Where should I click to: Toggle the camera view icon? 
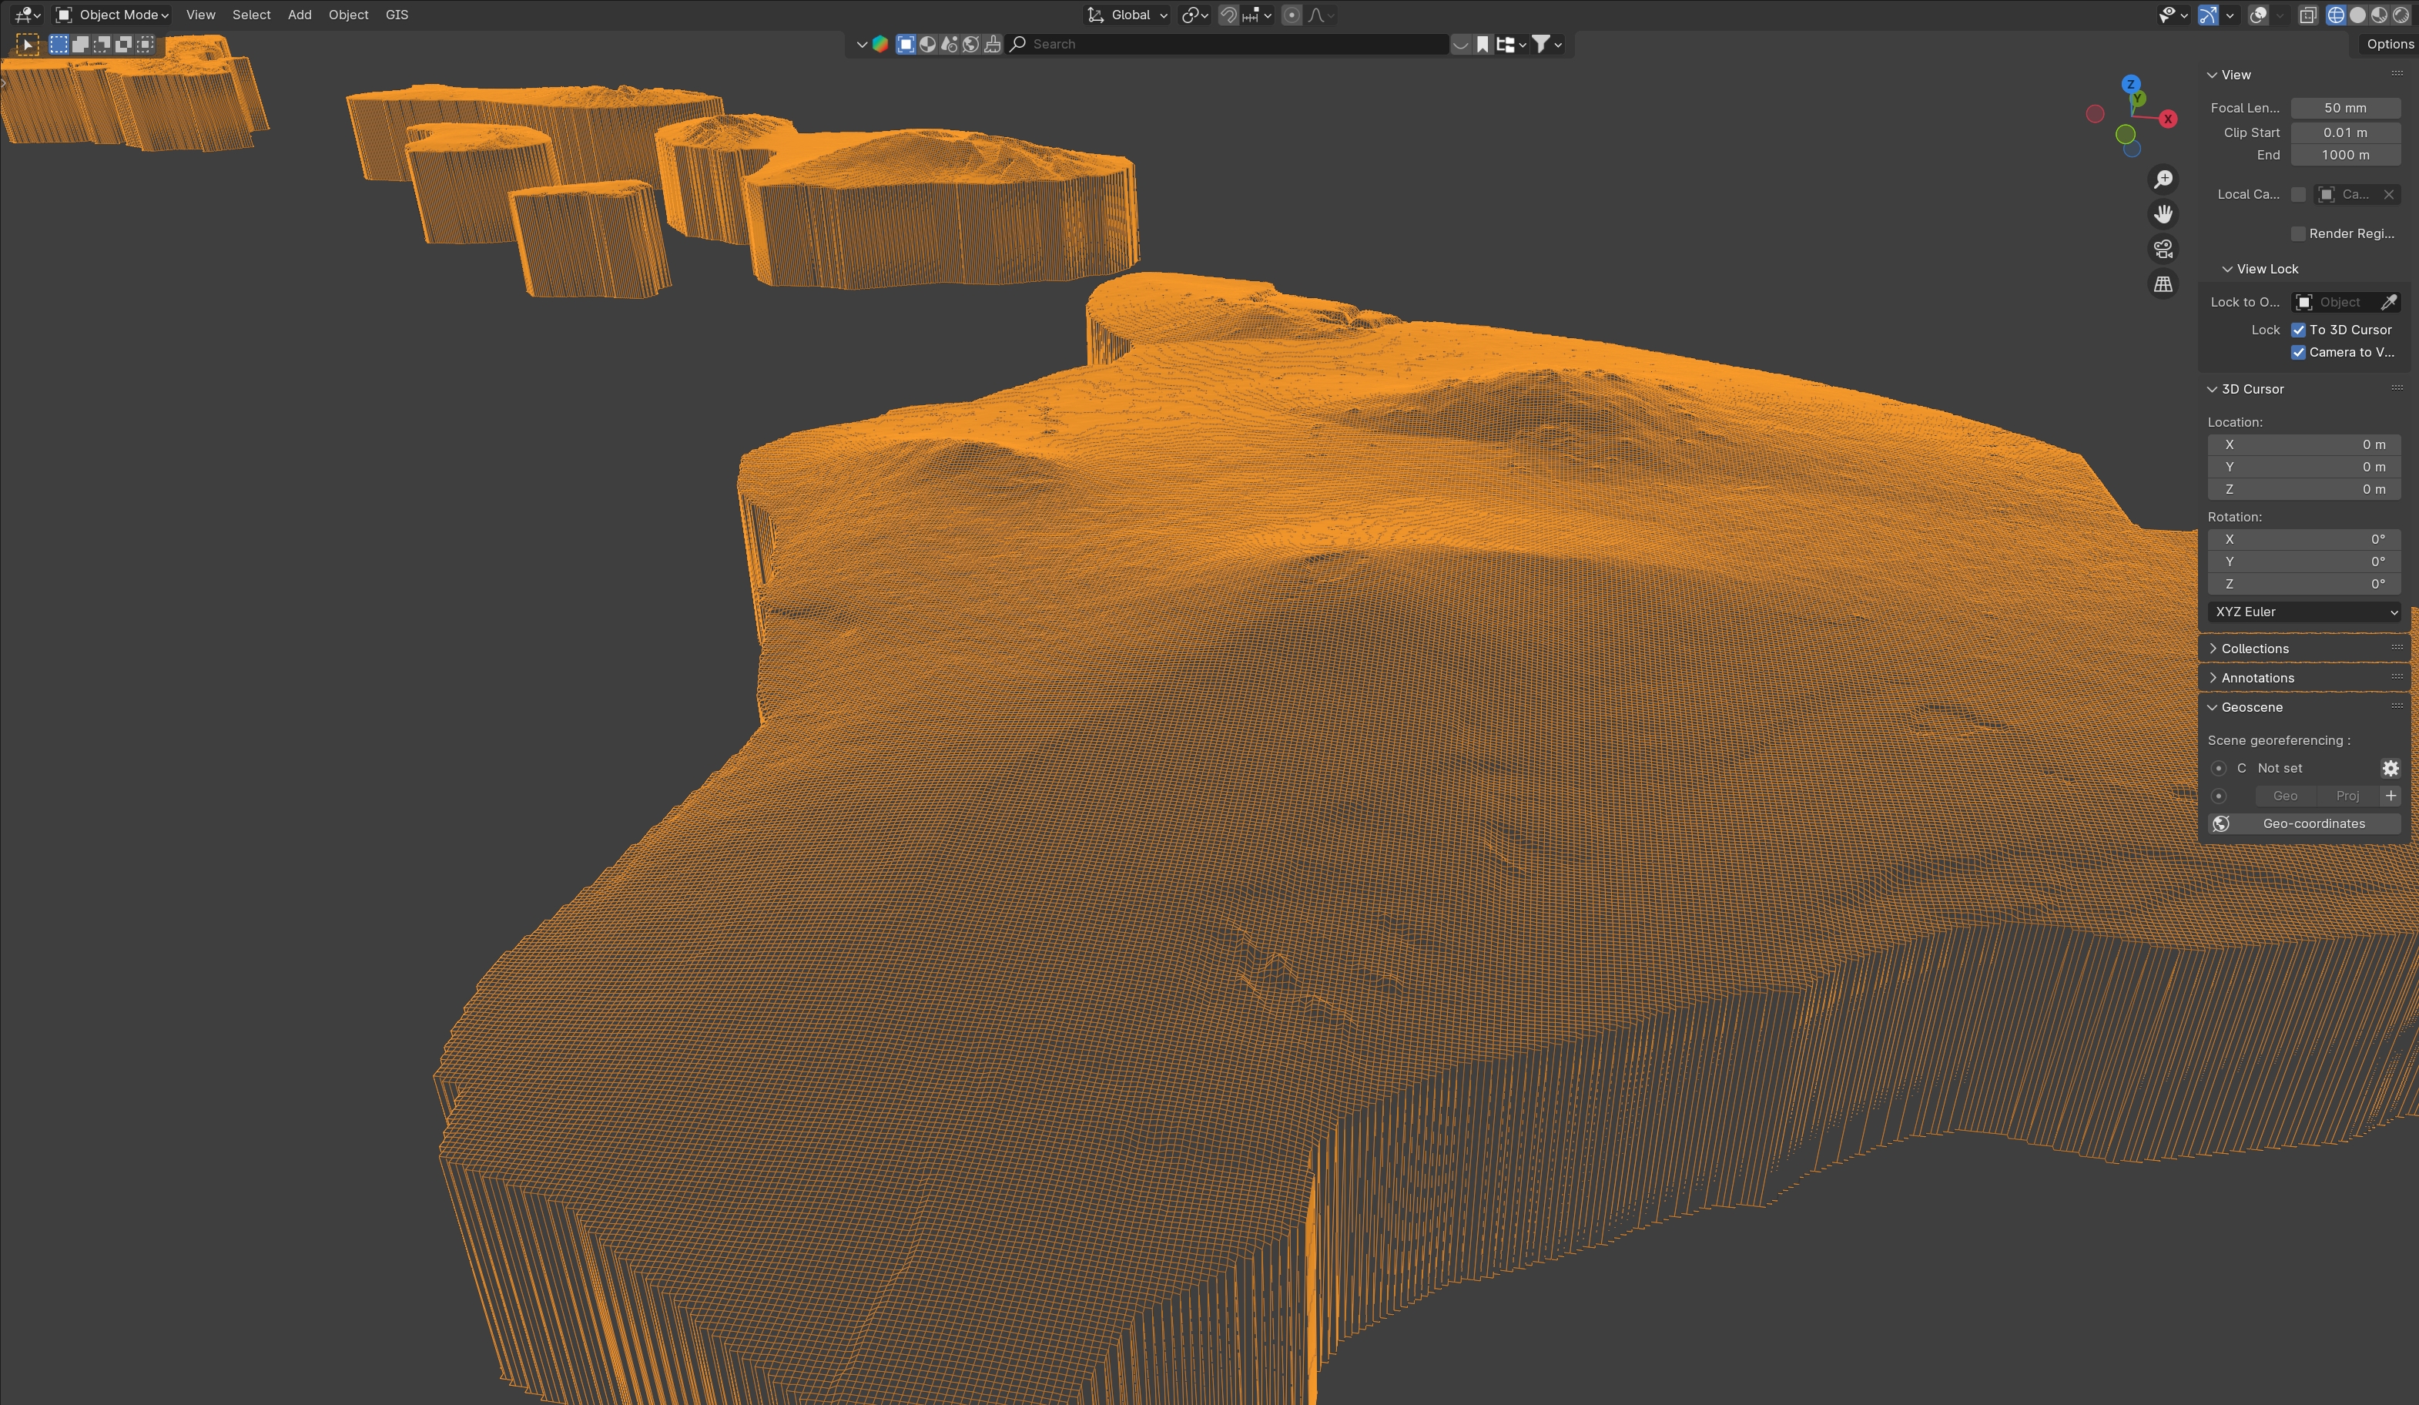coord(2163,250)
